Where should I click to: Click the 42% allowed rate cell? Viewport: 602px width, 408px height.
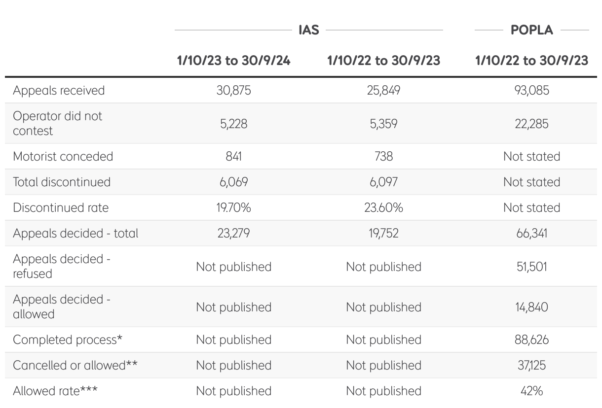[531, 391]
